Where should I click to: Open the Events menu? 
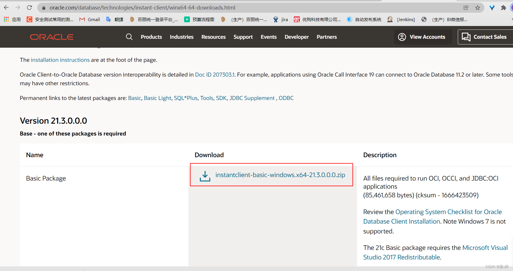point(268,37)
